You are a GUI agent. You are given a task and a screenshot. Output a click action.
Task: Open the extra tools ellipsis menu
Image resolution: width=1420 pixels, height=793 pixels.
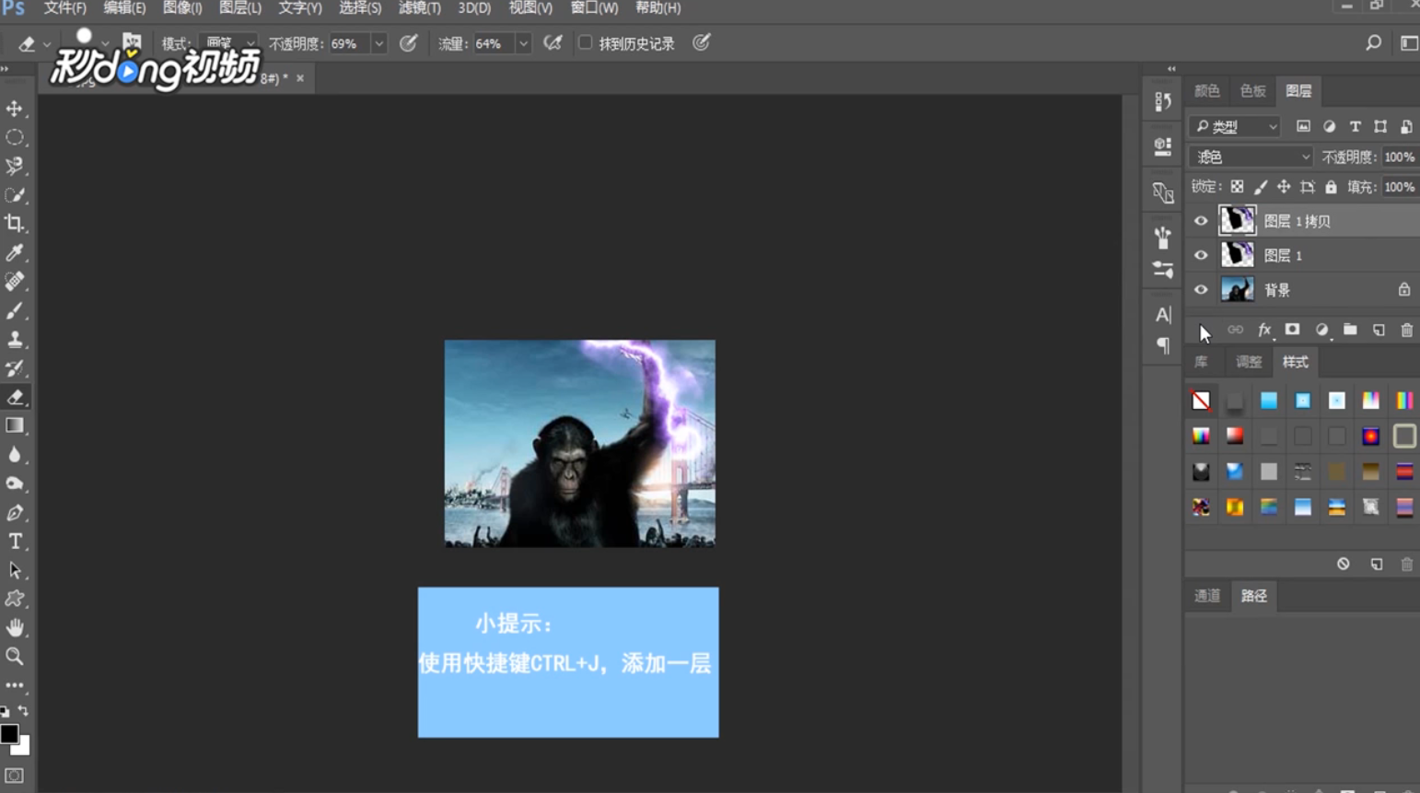tap(15, 685)
